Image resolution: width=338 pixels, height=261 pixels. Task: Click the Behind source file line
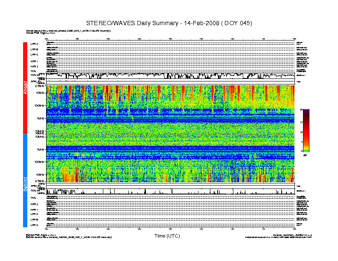click(69, 237)
